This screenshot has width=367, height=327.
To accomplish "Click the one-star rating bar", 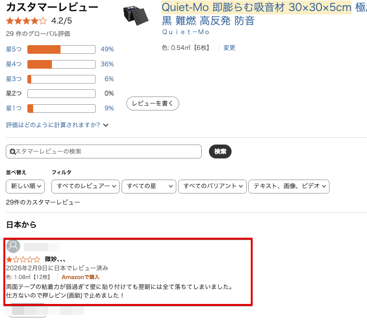I will click(x=61, y=109).
